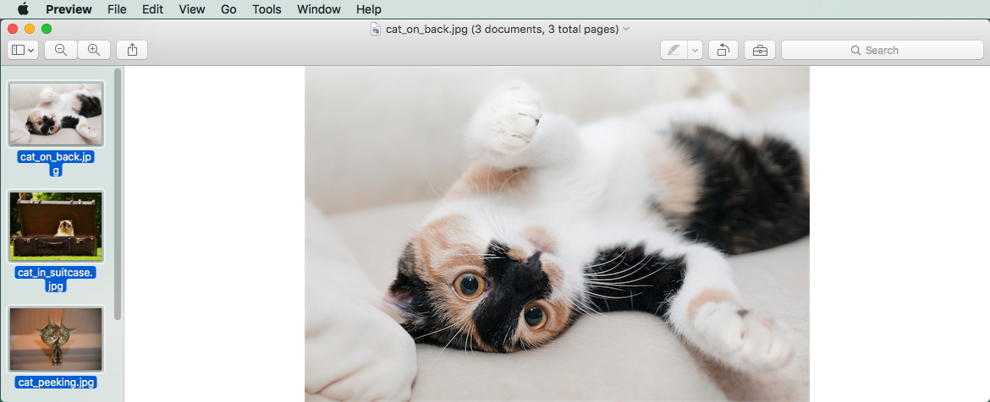Click the Share icon
The height and width of the screenshot is (402, 990).
(x=132, y=50)
